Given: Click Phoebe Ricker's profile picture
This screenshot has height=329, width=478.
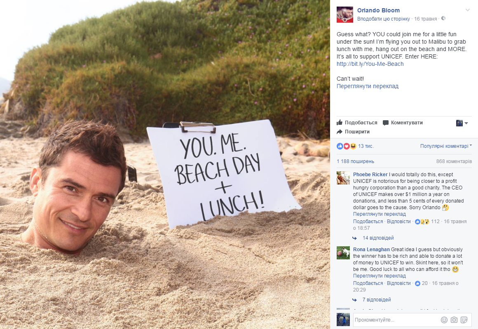Looking at the screenshot, I should point(343,178).
